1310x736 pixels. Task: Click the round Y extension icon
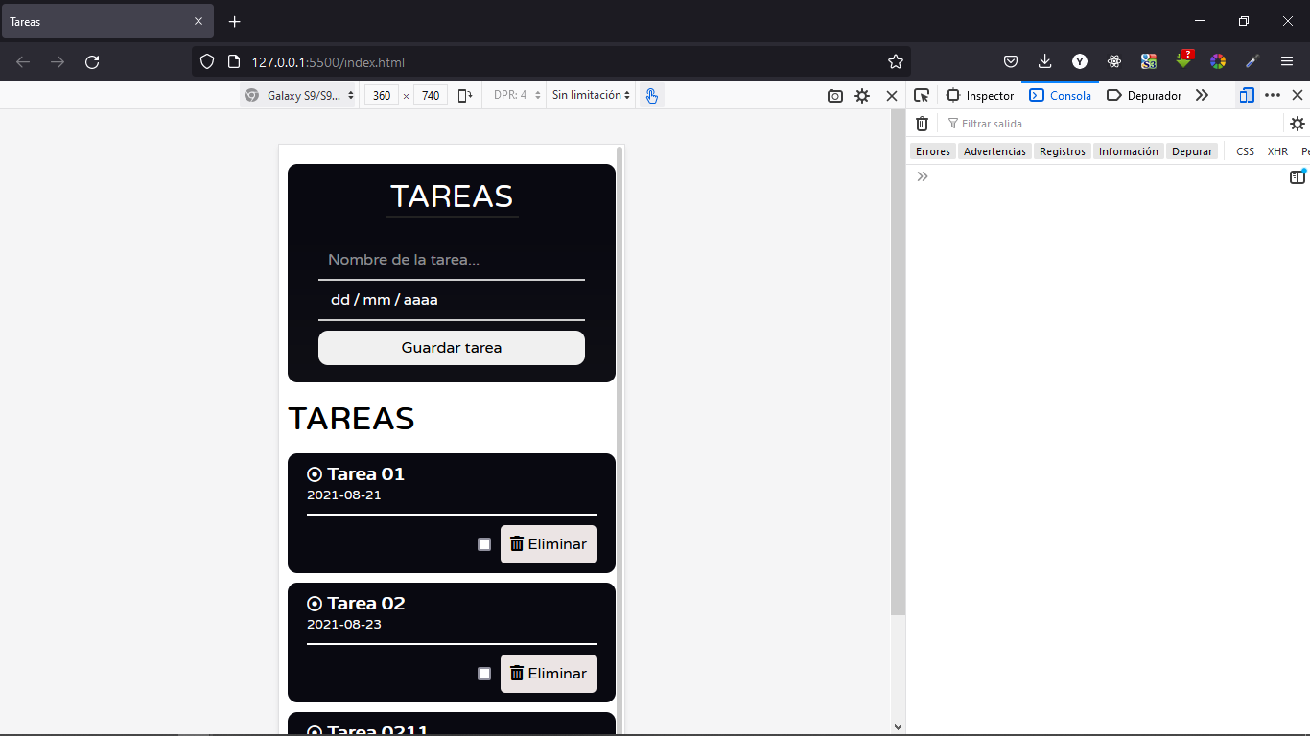[x=1080, y=61]
